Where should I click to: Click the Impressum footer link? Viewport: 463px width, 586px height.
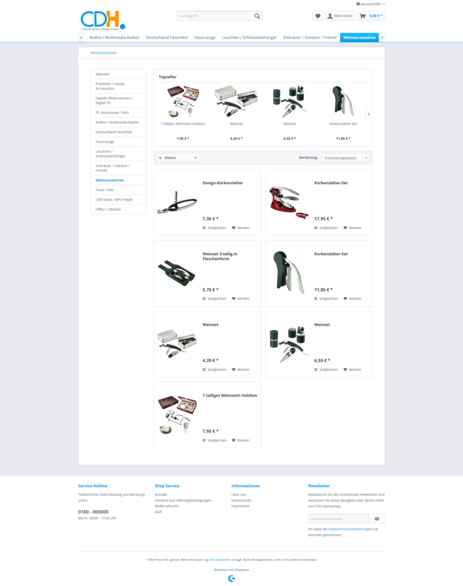240,506
